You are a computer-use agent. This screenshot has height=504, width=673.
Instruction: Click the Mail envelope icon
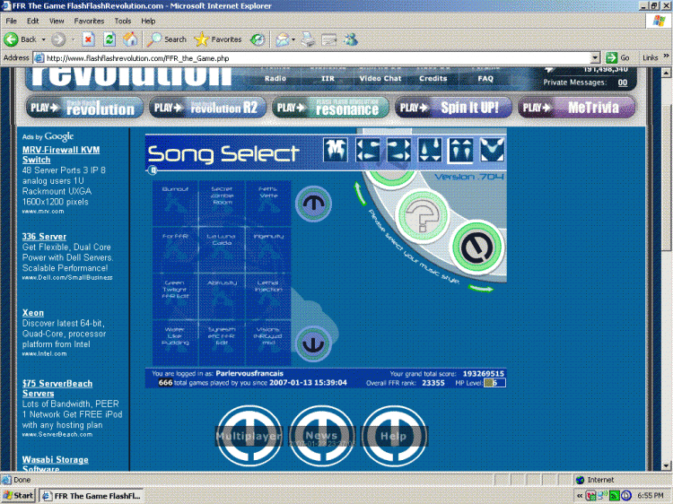283,39
